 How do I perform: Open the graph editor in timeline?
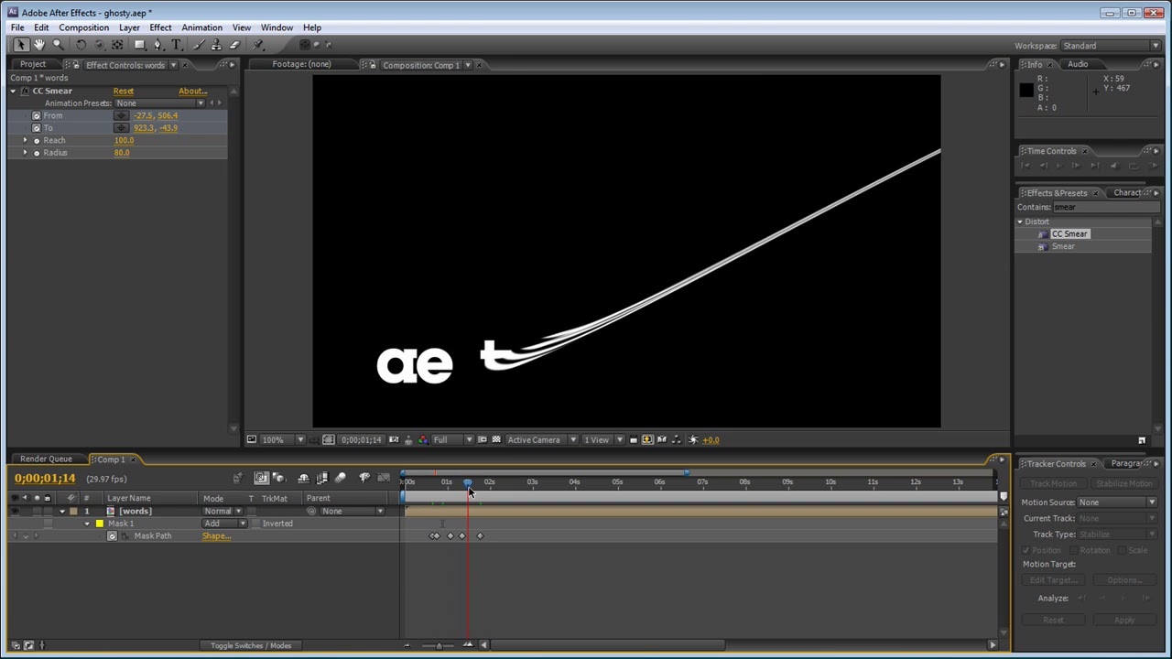pyautogui.click(x=384, y=478)
